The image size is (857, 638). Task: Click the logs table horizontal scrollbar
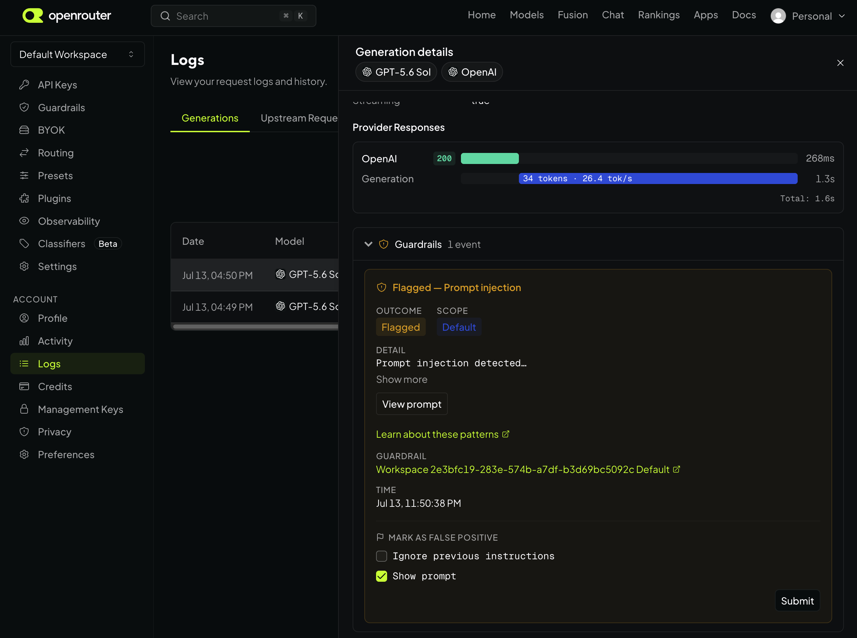click(x=255, y=327)
